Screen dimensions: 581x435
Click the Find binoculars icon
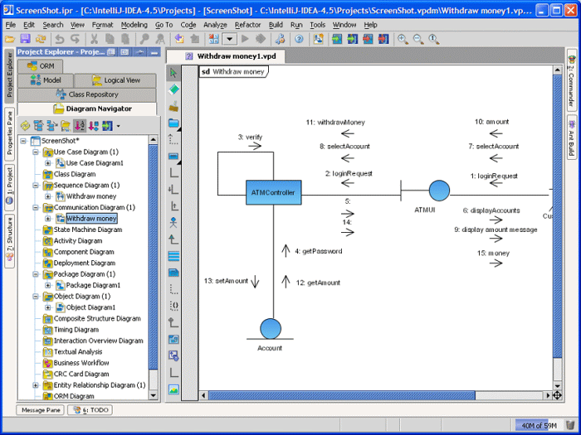(144, 39)
